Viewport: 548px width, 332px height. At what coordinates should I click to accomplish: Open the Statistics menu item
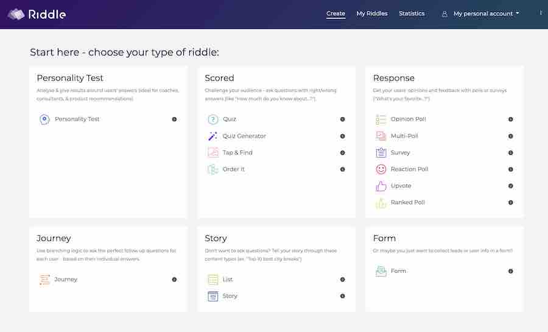coord(412,13)
